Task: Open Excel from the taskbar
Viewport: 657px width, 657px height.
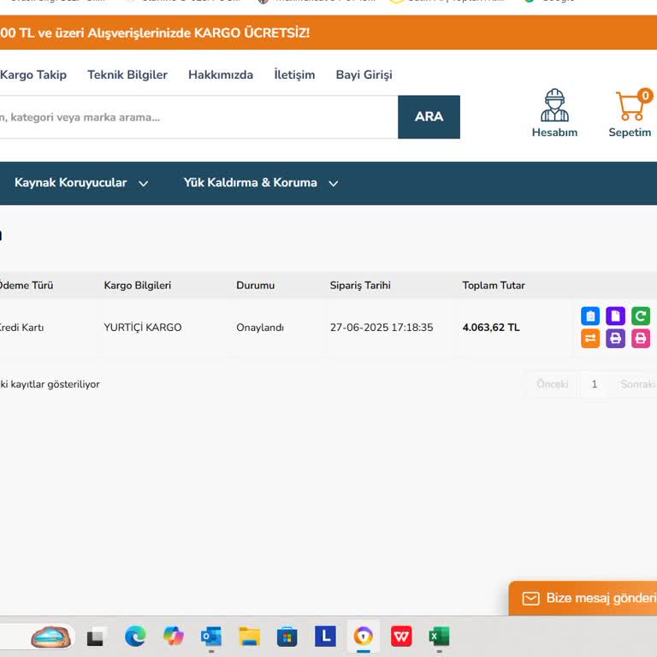Action: tap(439, 636)
